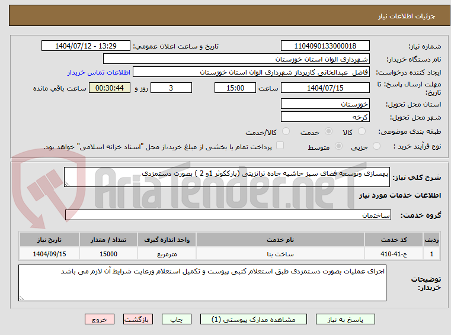Click the نام دستگاه خریدار field
451x335 pixels.
236,59
